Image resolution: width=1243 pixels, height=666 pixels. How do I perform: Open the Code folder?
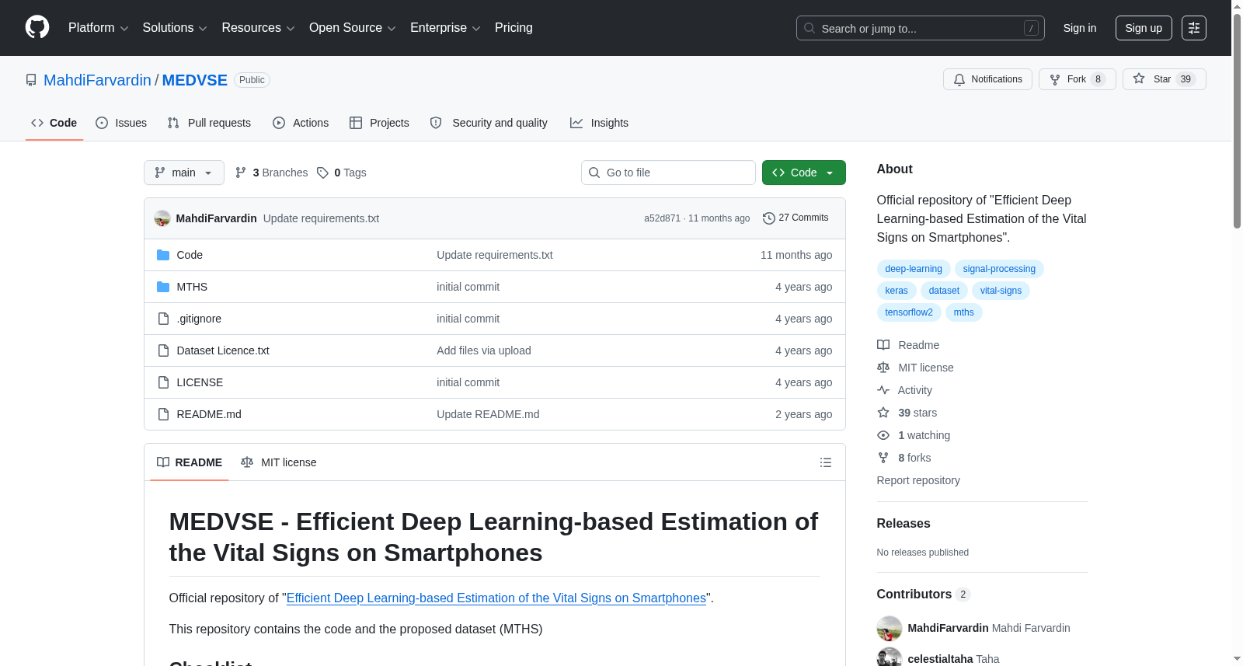(x=190, y=255)
